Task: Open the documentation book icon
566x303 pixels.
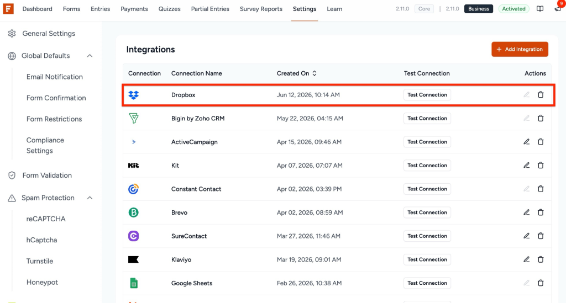Action: (x=540, y=9)
